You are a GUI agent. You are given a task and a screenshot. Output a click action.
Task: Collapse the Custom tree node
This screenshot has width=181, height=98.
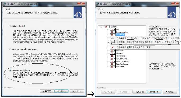pyautogui.click(x=101, y=27)
